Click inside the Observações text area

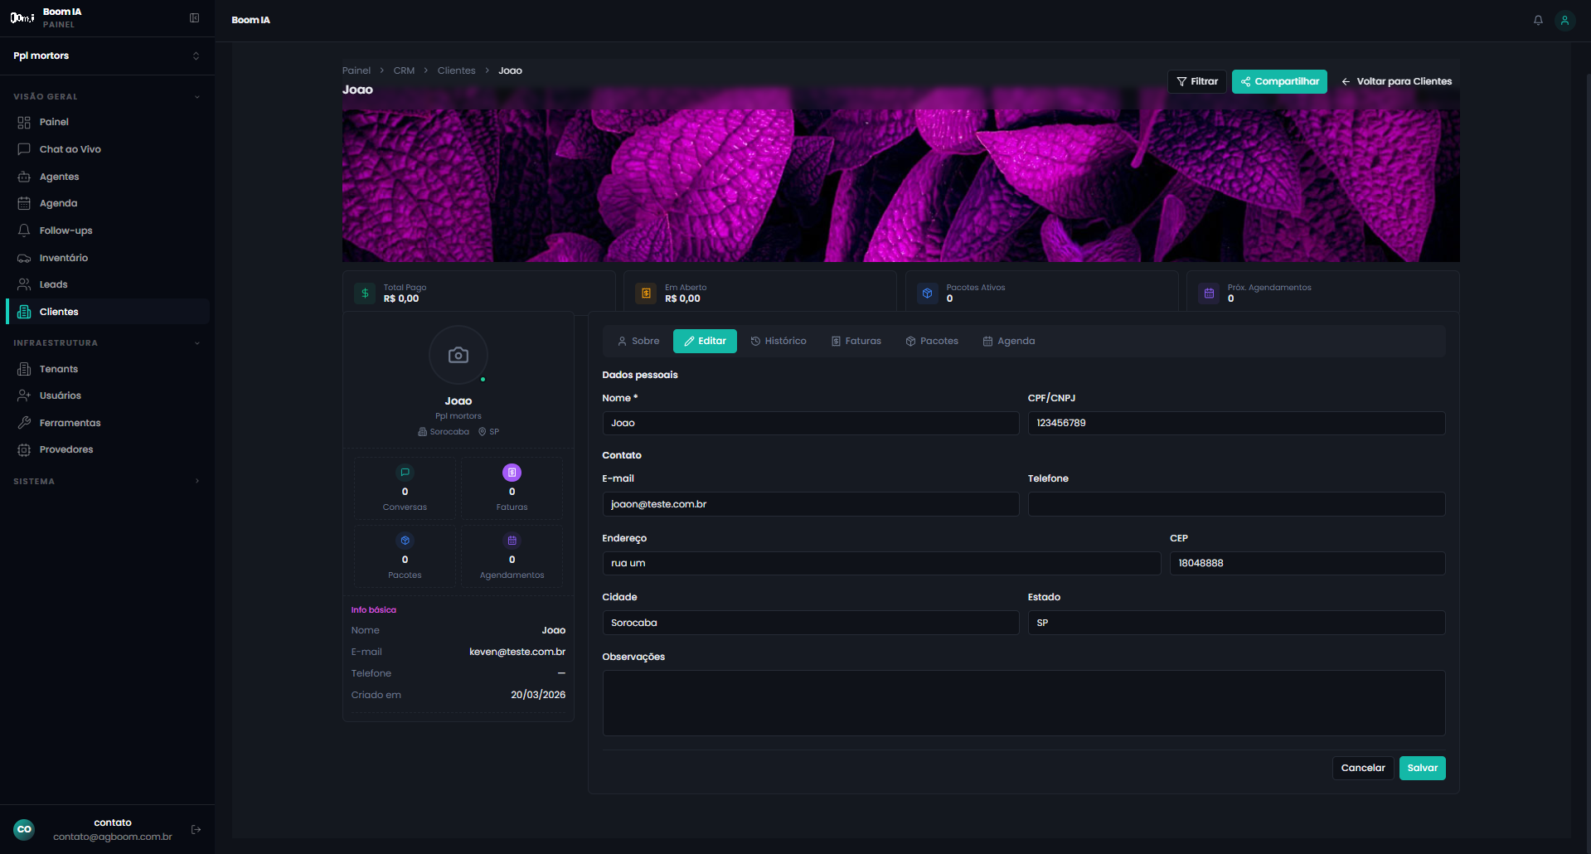point(1022,703)
